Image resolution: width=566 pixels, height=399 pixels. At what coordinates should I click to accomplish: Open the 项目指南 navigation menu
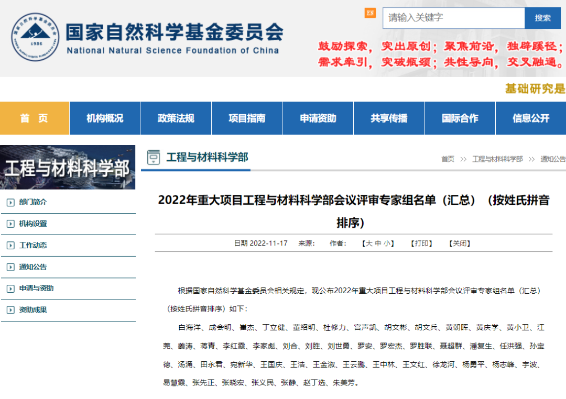(x=247, y=118)
